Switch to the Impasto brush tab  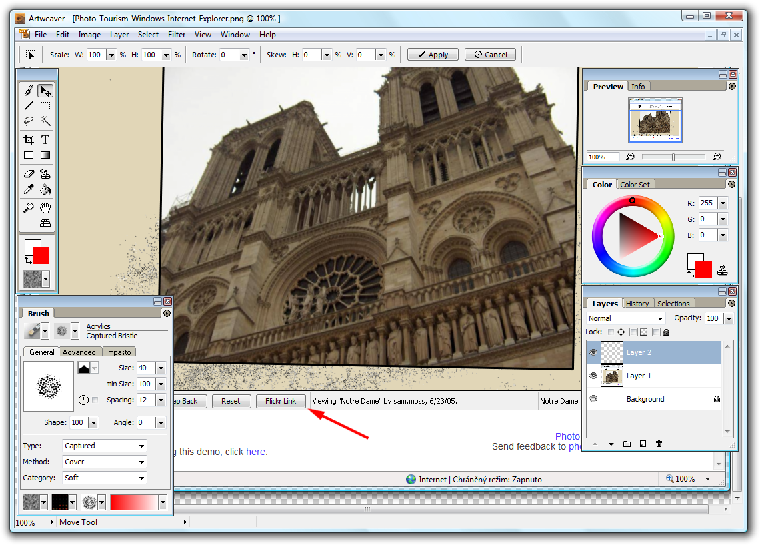click(x=119, y=352)
